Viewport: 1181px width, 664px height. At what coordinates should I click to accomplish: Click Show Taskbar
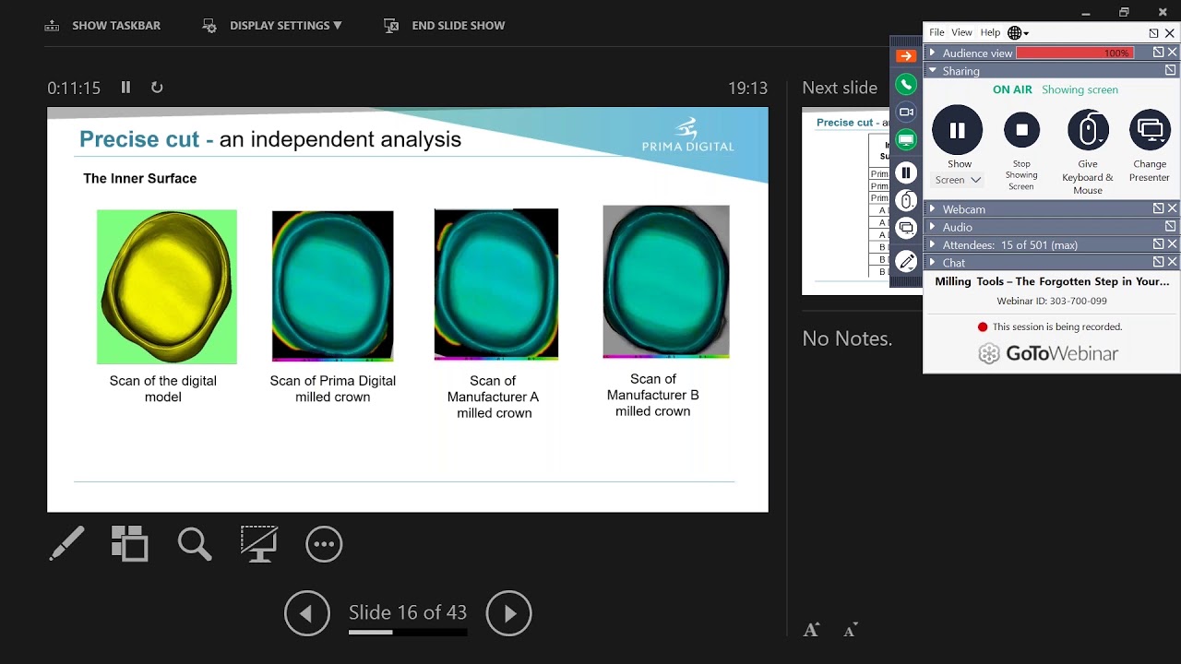(102, 26)
